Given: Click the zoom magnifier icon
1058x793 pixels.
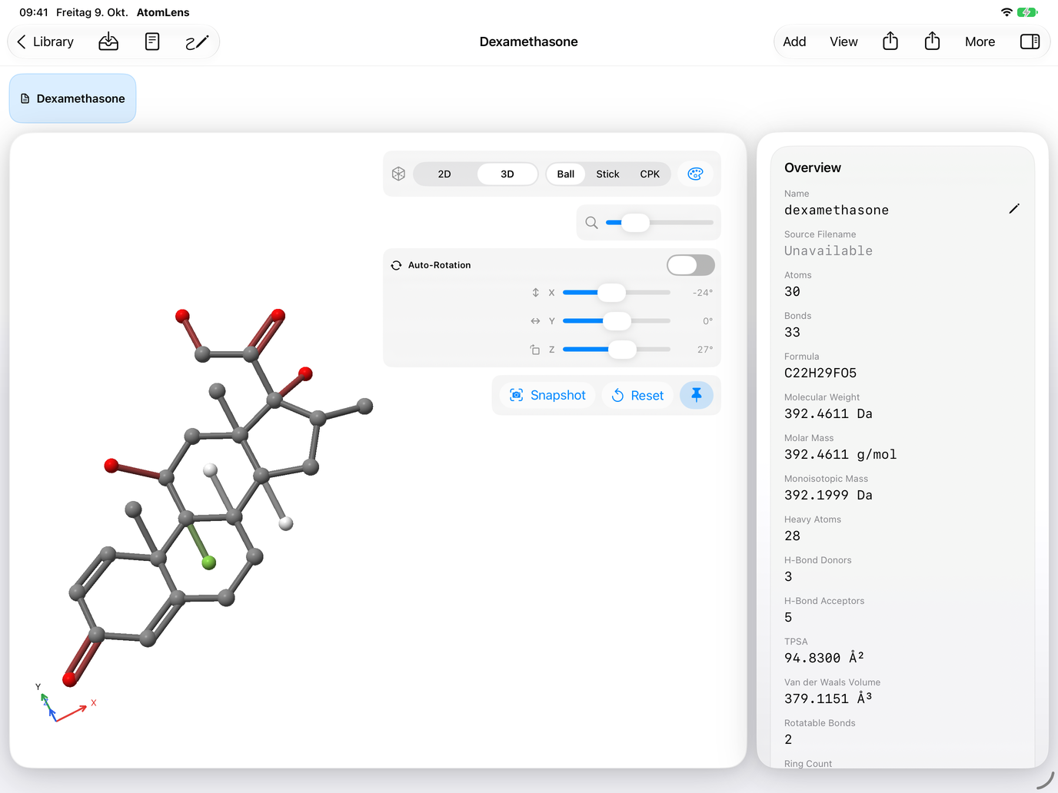Looking at the screenshot, I should [591, 223].
